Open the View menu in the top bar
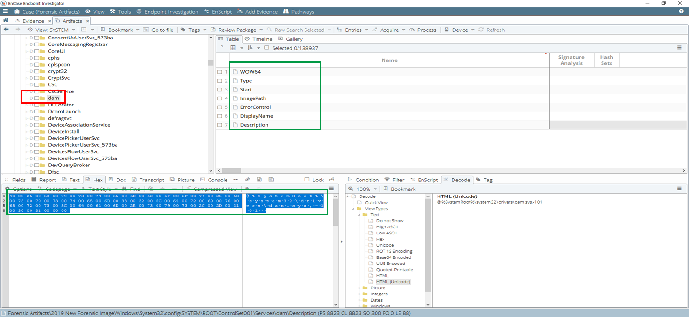Image resolution: width=689 pixels, height=317 pixels. (94, 11)
